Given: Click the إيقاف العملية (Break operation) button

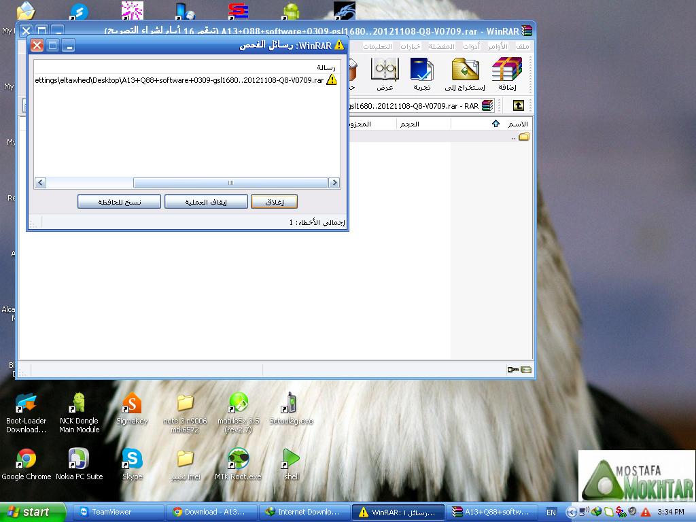Looking at the screenshot, I should [206, 201].
